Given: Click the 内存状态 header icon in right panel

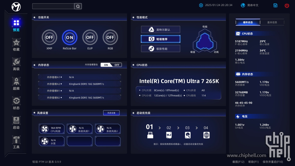Looking at the screenshot, I should [238, 74].
